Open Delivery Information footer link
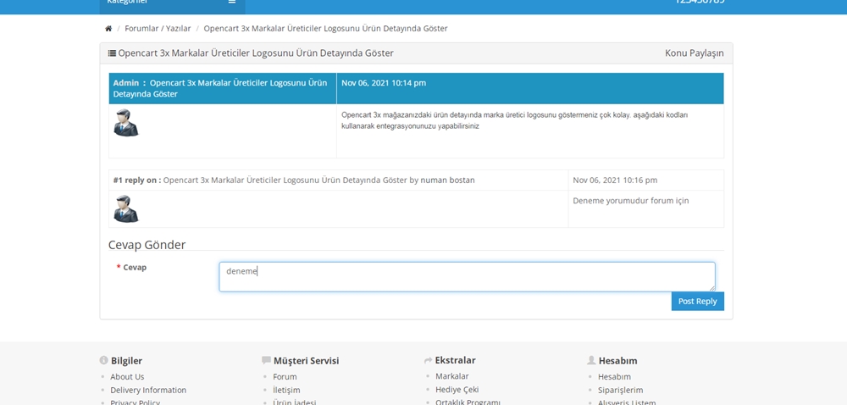The width and height of the screenshot is (847, 405). click(x=148, y=390)
